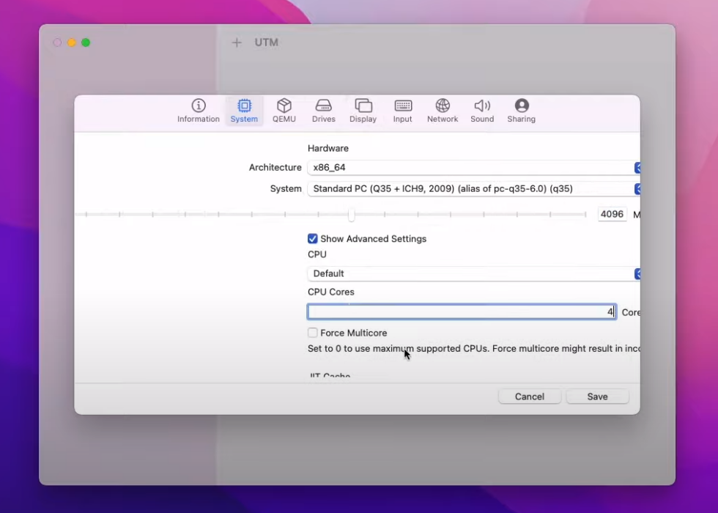This screenshot has height=513, width=718.
Task: Go to the Sharing person icon
Action: (521, 106)
